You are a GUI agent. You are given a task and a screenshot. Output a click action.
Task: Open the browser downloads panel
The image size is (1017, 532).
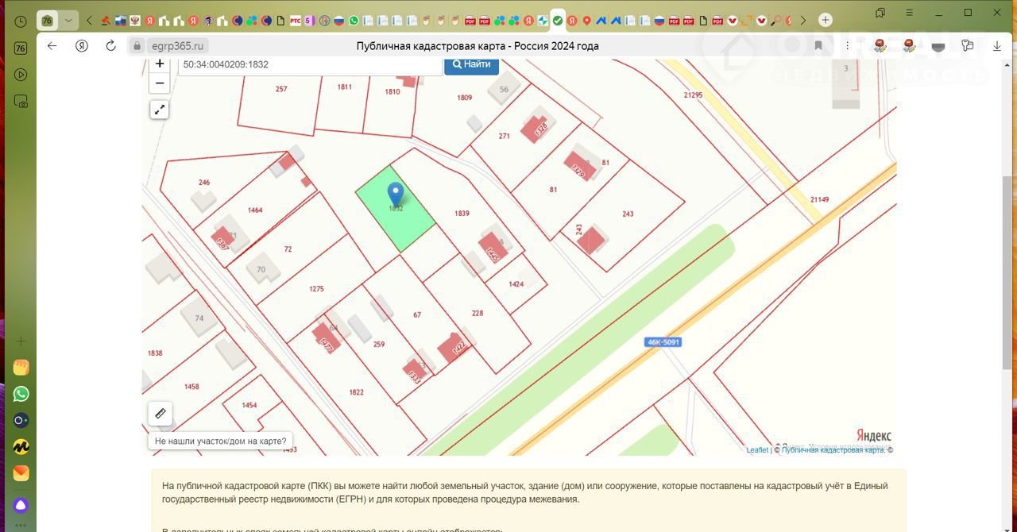[997, 46]
